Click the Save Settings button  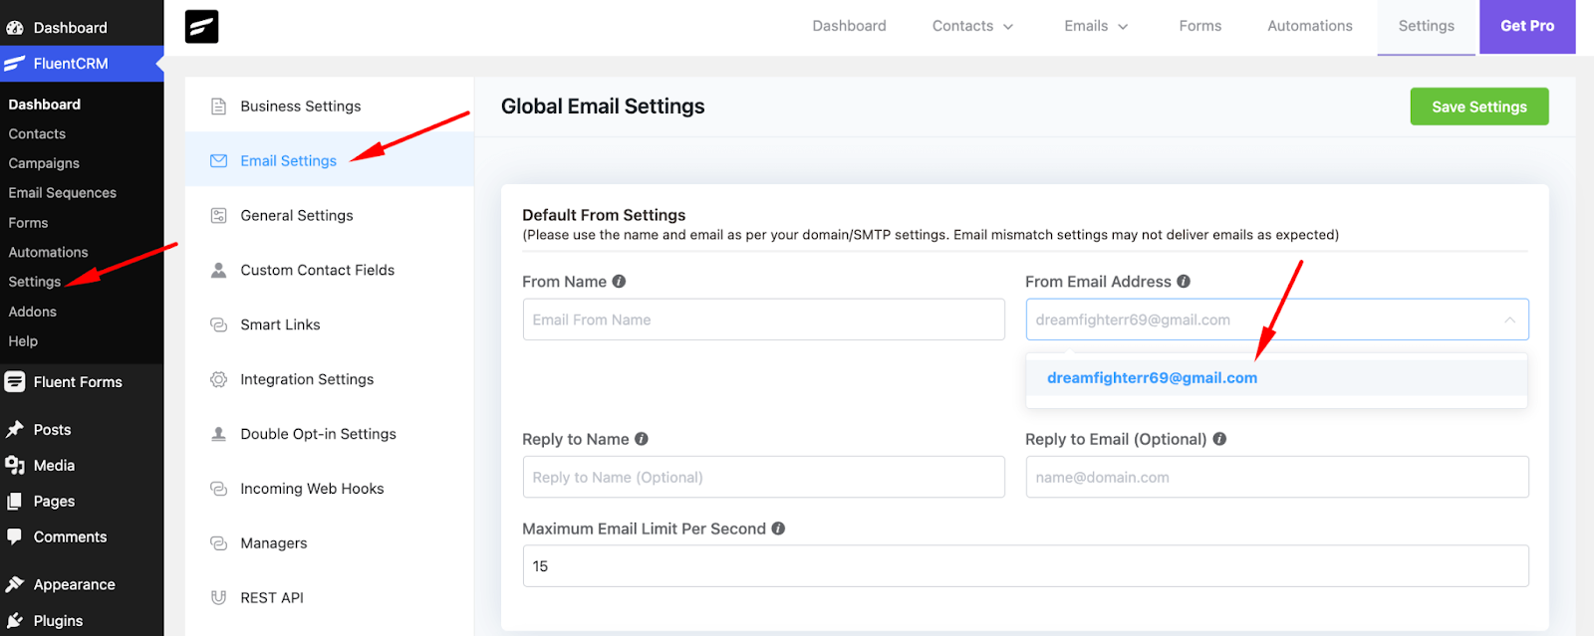point(1478,106)
